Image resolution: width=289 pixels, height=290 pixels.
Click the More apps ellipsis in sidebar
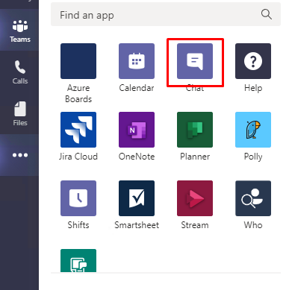[x=20, y=155]
